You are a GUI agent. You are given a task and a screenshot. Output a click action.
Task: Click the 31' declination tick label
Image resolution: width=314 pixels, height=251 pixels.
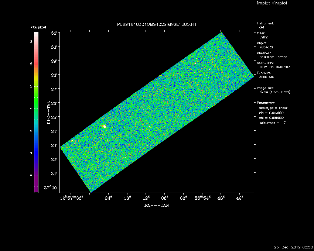pos(54,33)
